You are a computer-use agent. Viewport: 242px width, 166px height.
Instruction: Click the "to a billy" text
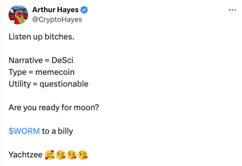57,131
